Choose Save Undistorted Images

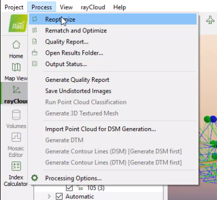[x=113, y=91]
